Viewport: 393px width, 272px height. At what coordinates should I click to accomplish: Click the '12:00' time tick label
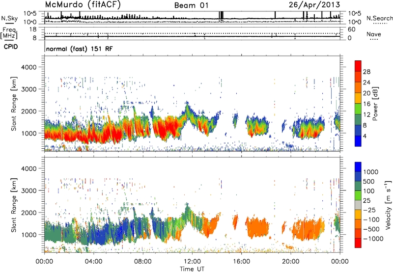(x=192, y=262)
